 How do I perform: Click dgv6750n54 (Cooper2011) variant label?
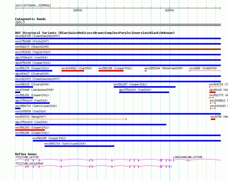pos(33,63)
